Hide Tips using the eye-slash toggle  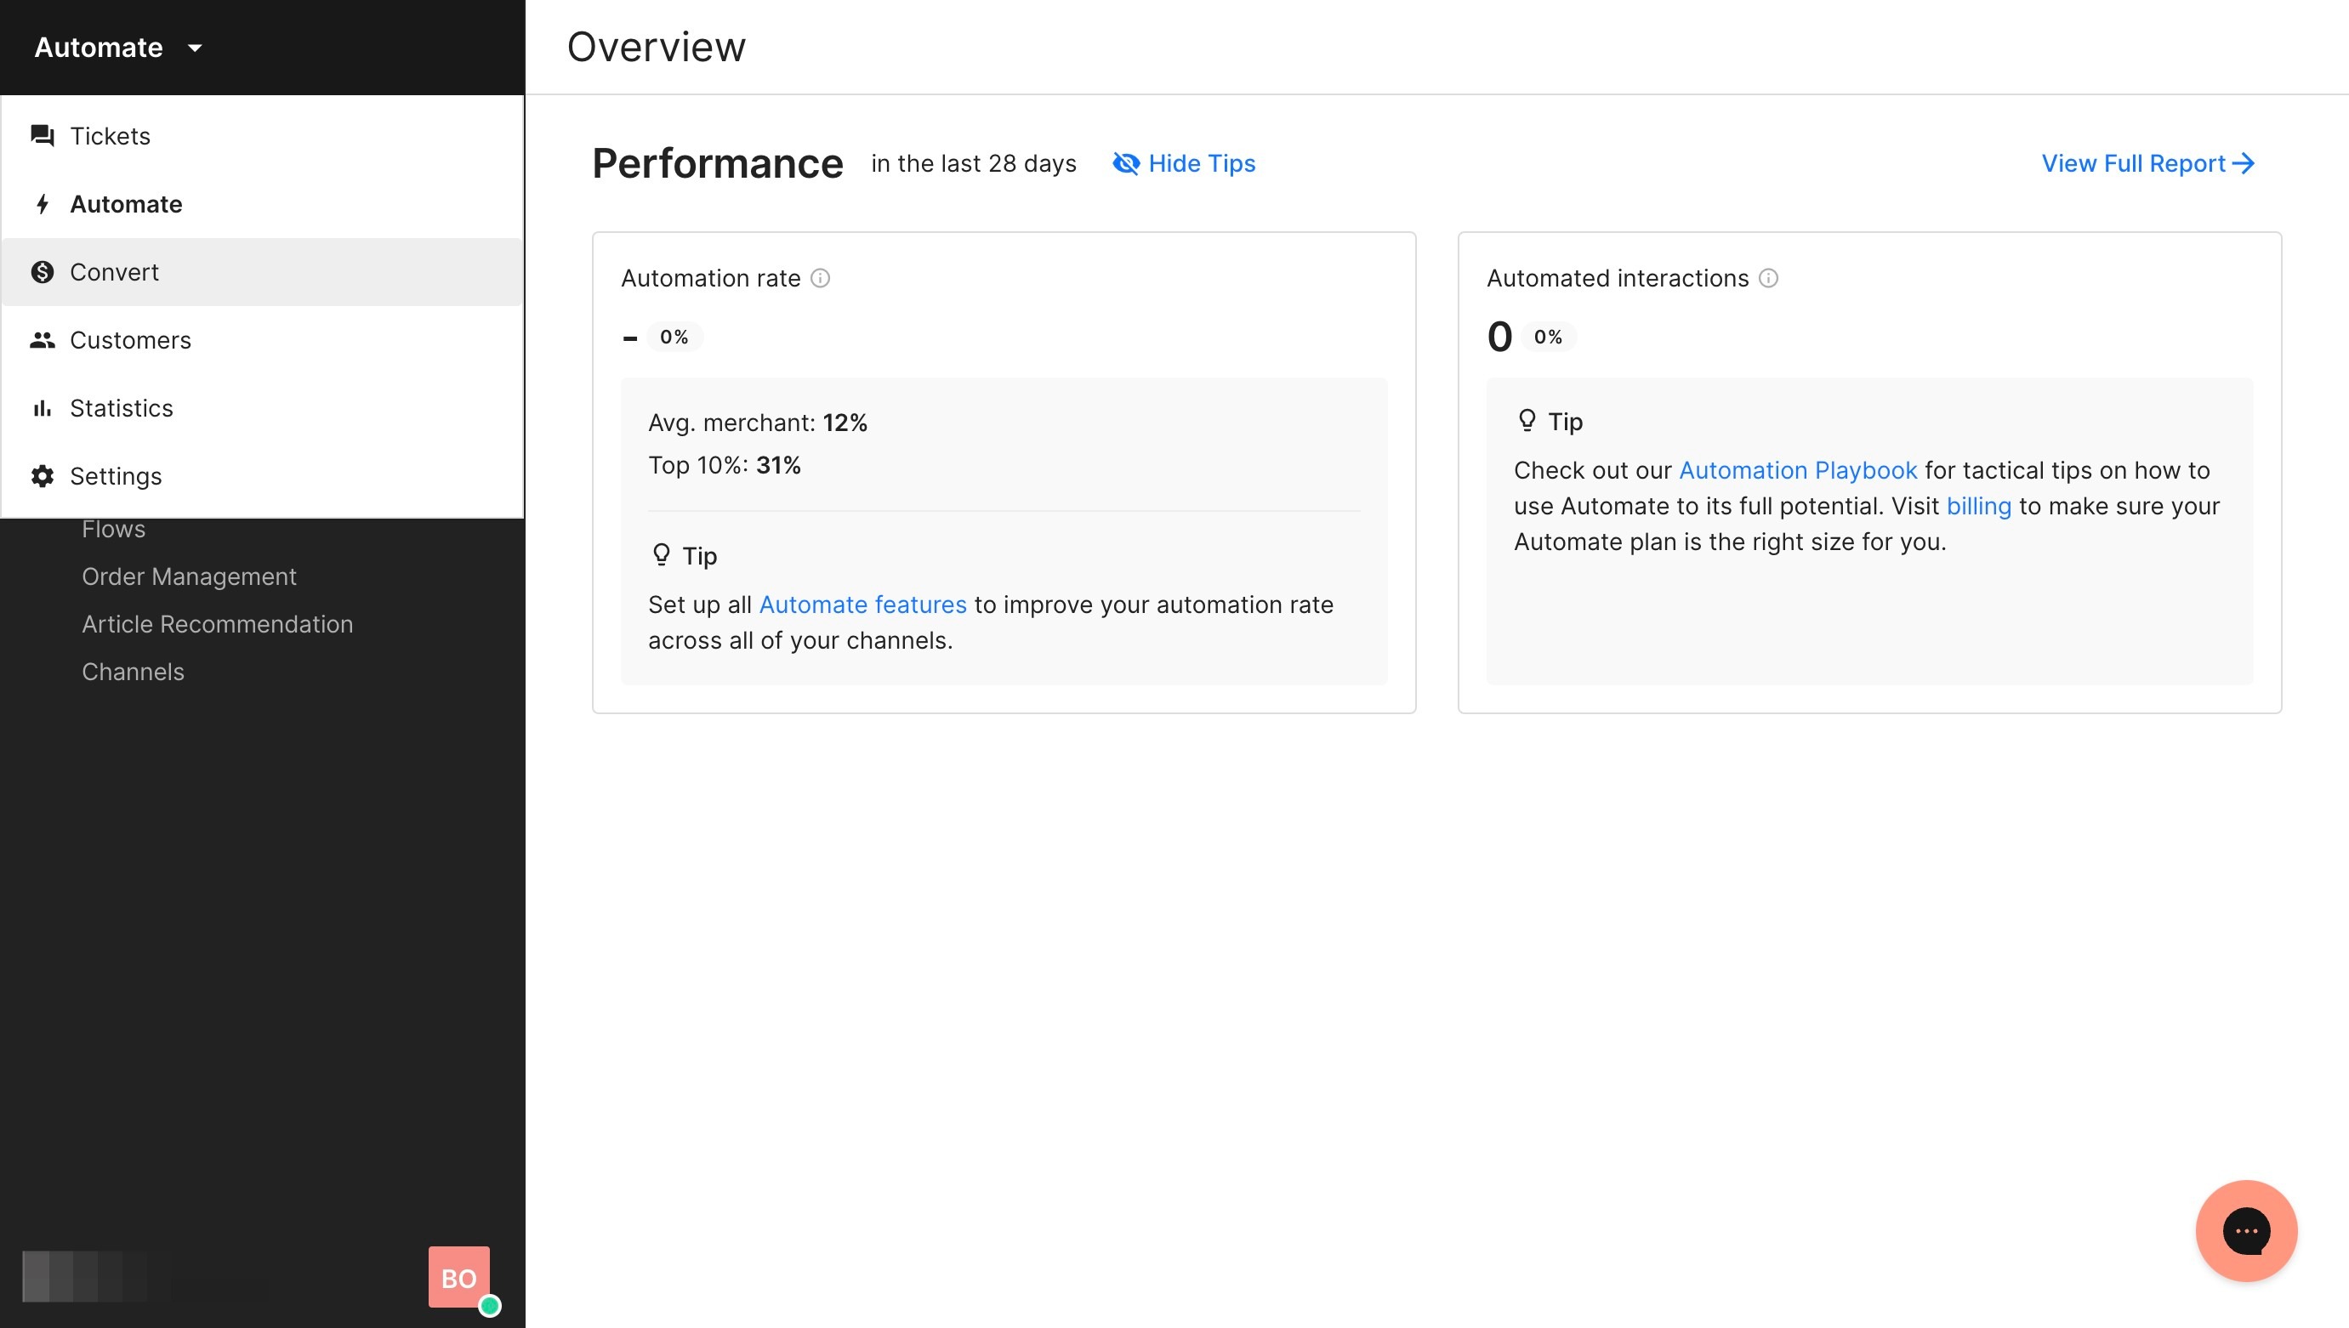pyautogui.click(x=1126, y=163)
